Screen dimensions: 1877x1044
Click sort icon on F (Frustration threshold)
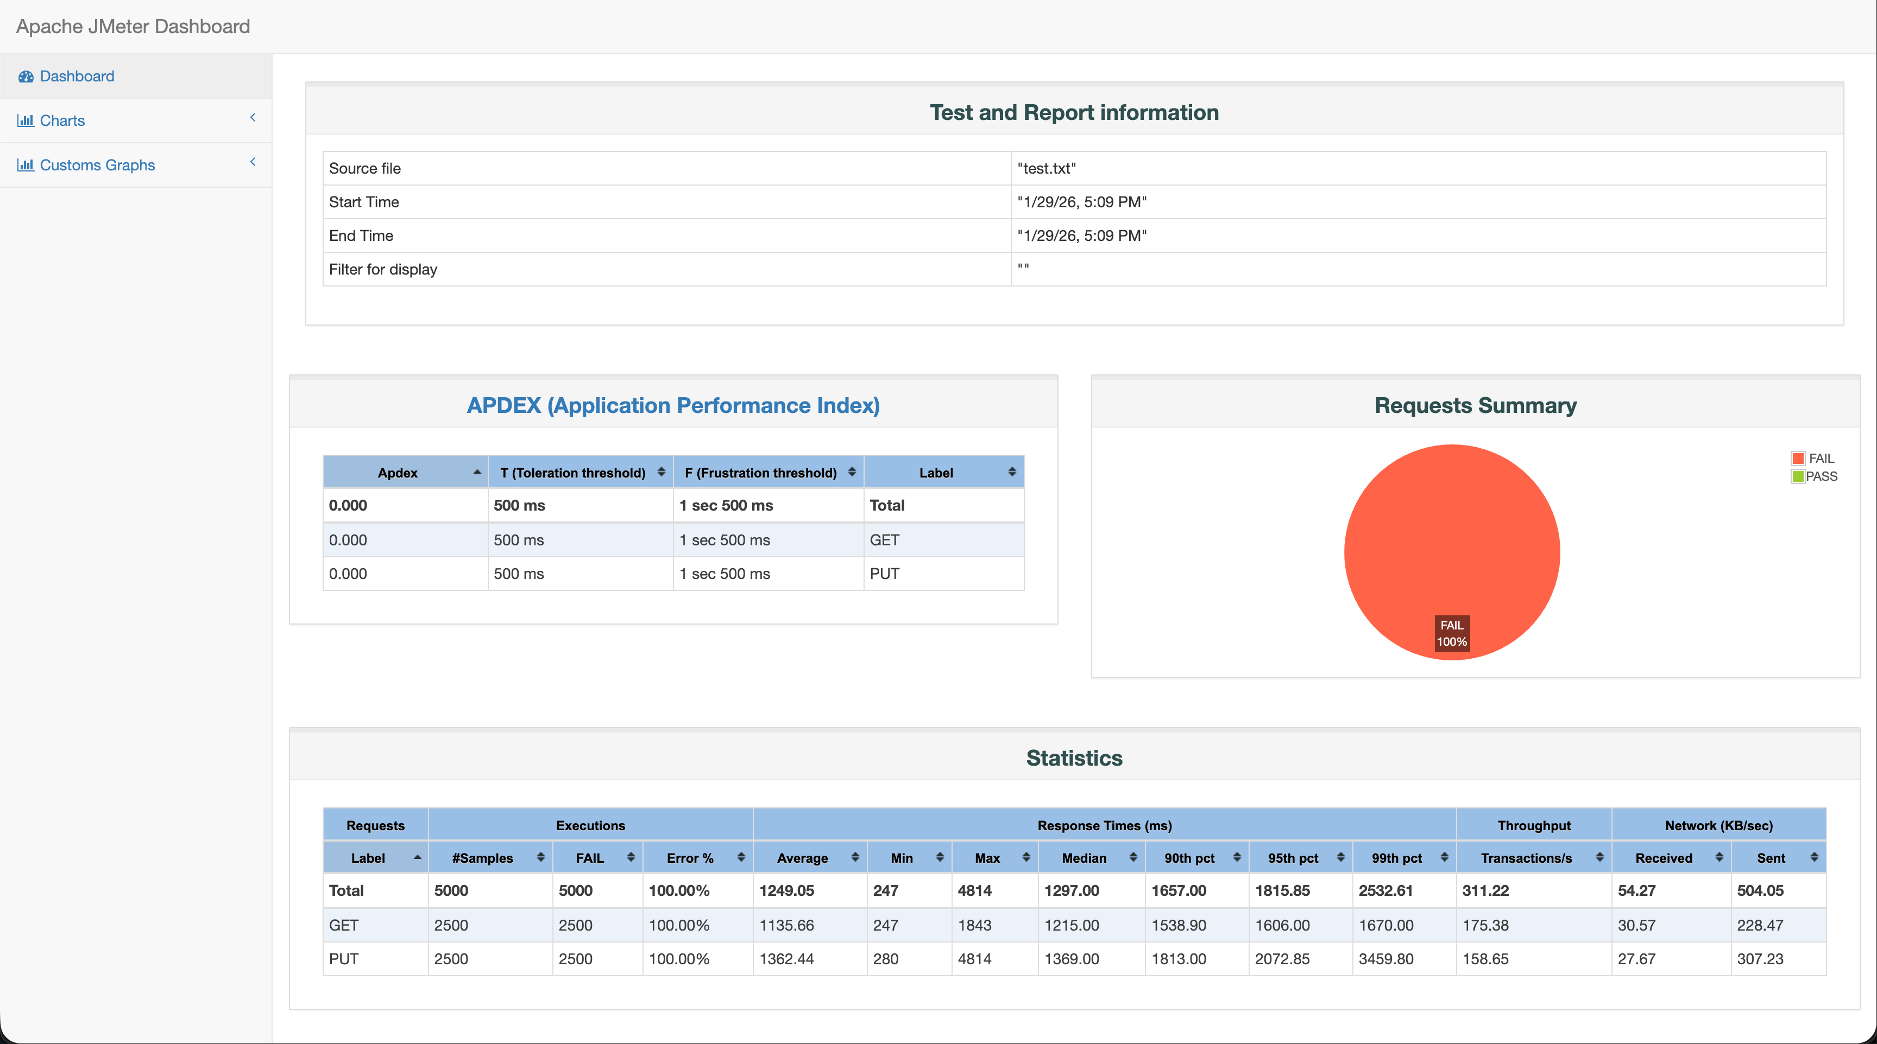click(x=851, y=473)
